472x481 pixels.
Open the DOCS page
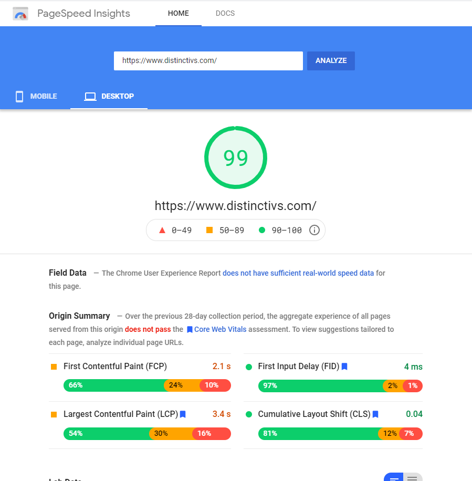coord(225,13)
